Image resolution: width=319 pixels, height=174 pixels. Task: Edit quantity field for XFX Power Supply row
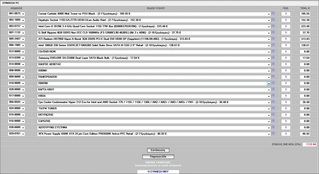coord(286,134)
